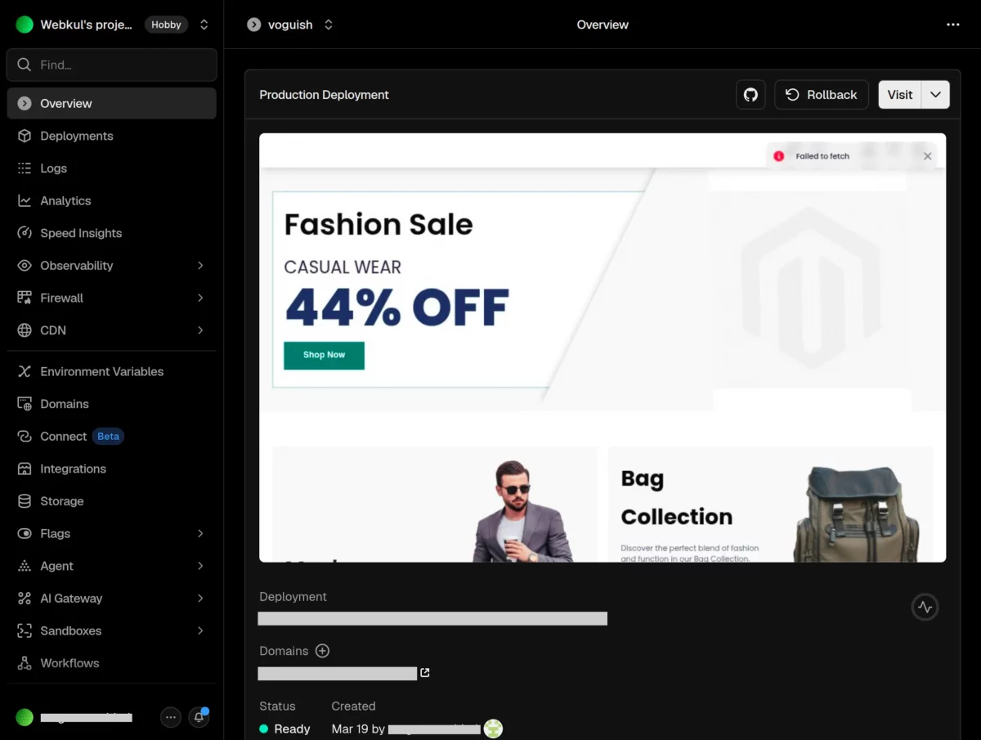Open the Webkul team switcher chevrons
981x740 pixels.
[204, 25]
